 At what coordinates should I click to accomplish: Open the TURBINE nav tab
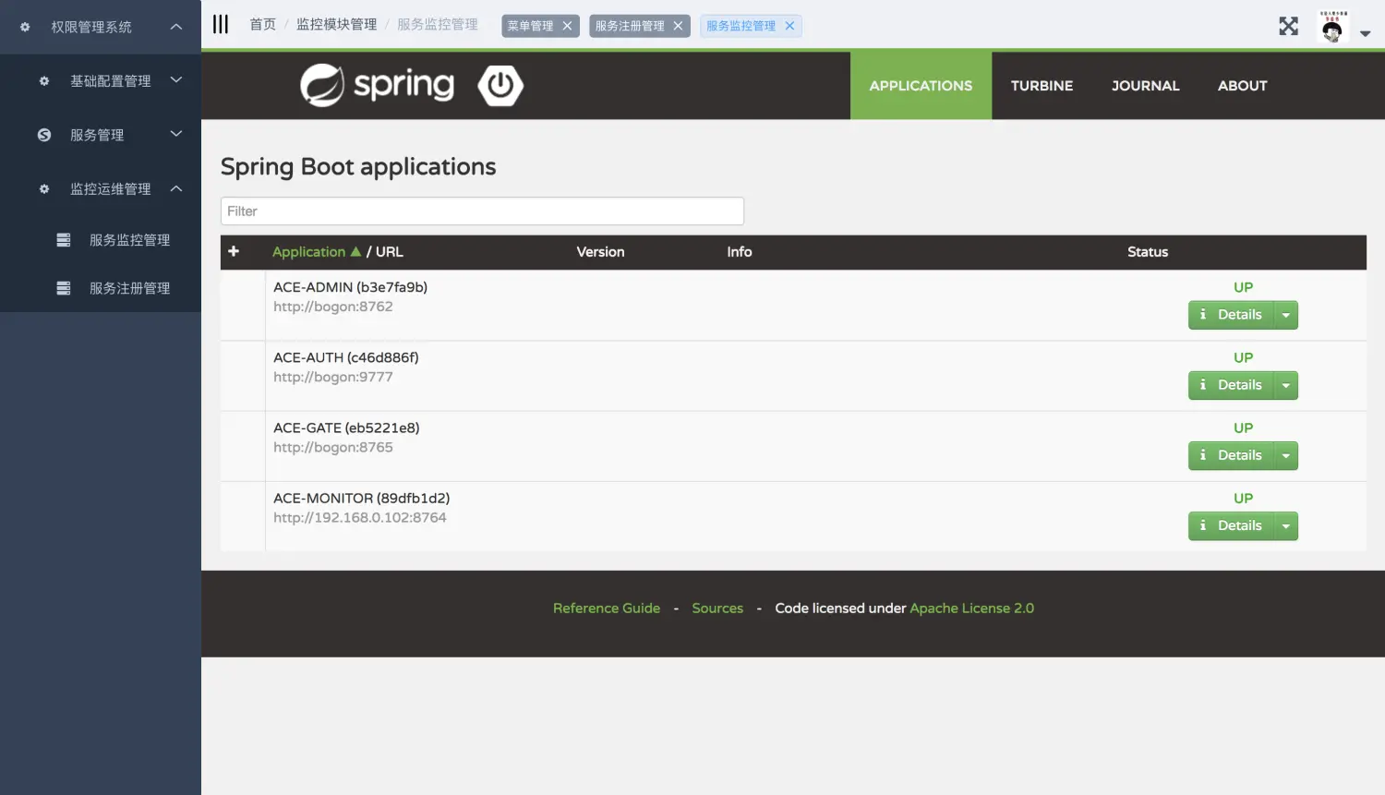tap(1042, 86)
